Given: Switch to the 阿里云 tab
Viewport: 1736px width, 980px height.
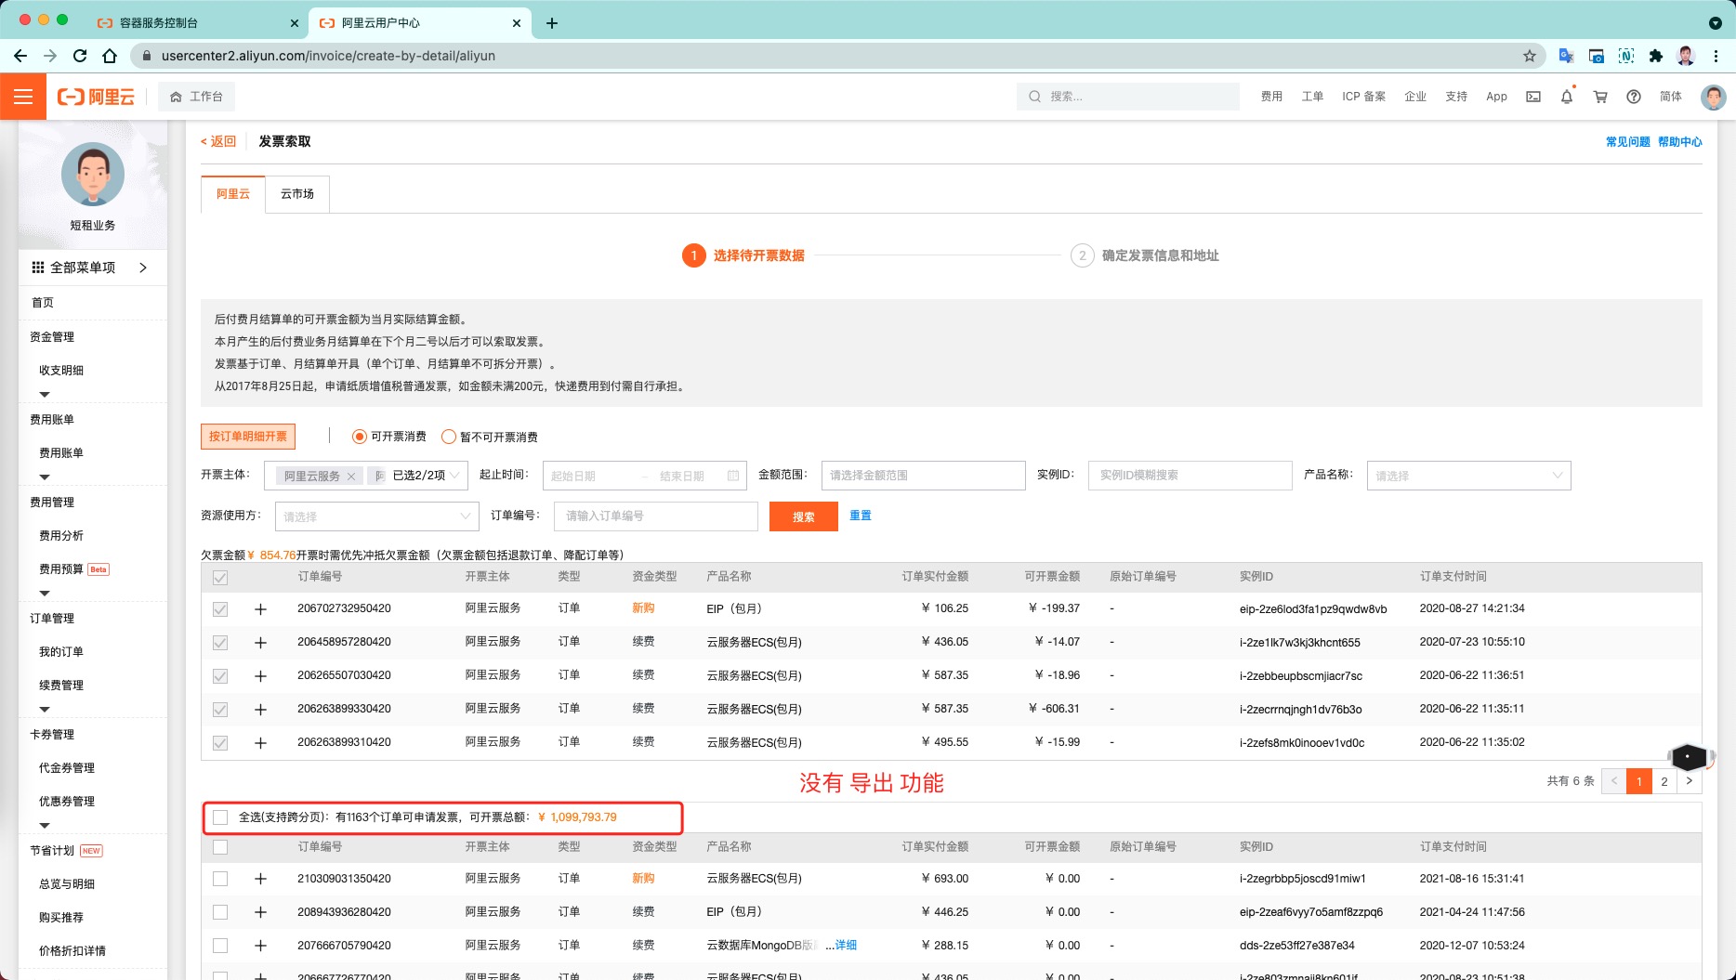Looking at the screenshot, I should 233,194.
